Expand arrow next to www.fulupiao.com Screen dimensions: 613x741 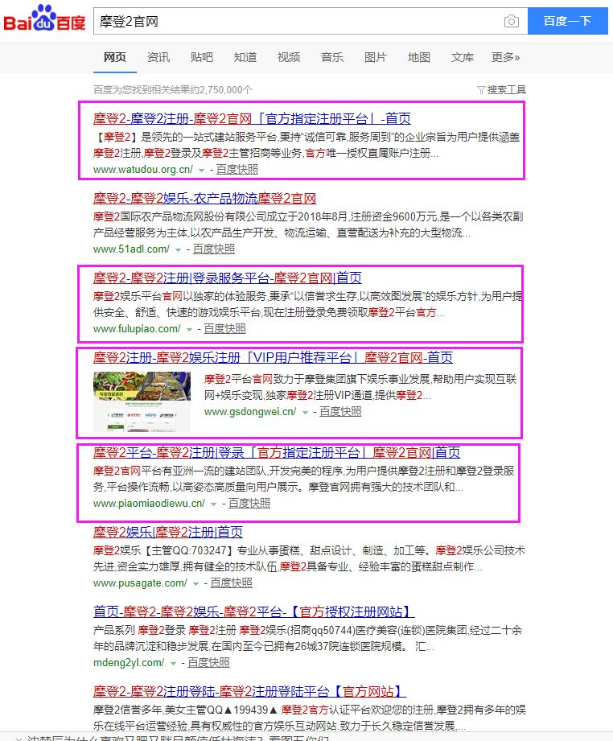190,329
